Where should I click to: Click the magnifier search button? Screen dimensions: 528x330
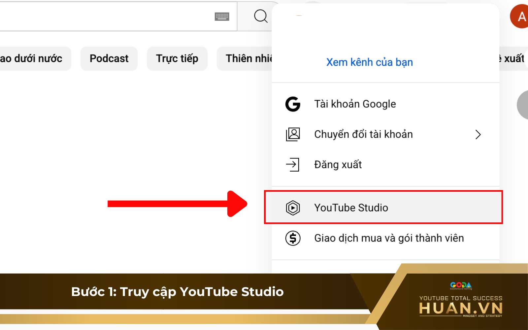[260, 16]
